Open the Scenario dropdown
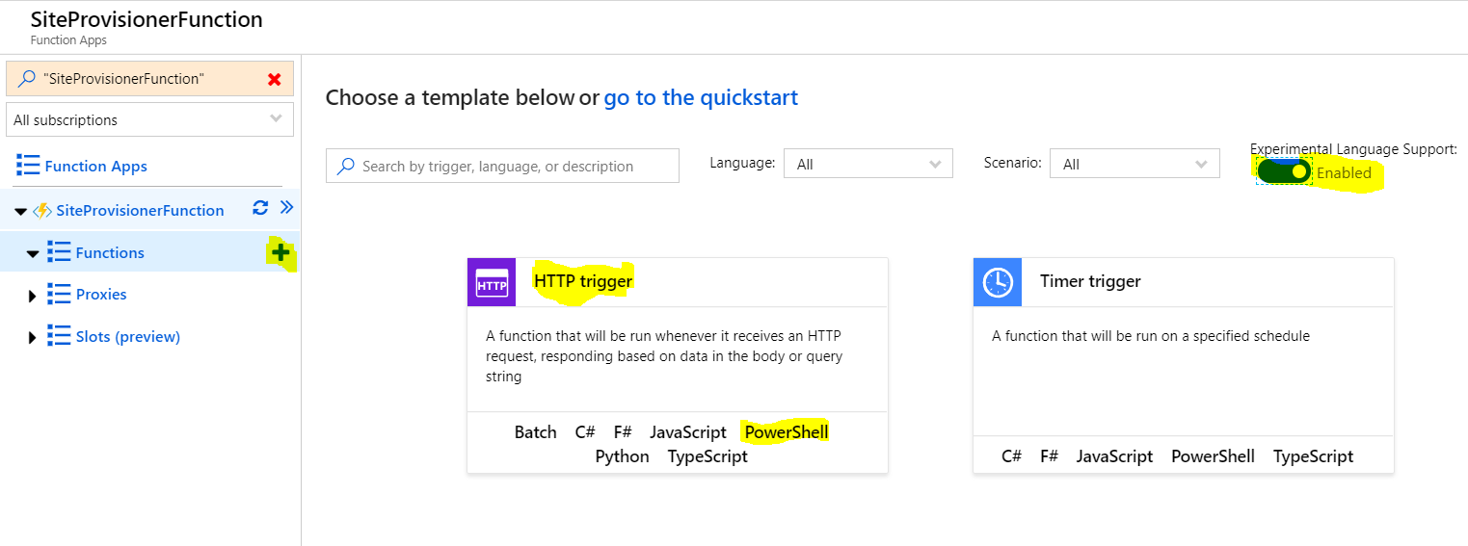The height and width of the screenshot is (546, 1468). 1134,165
